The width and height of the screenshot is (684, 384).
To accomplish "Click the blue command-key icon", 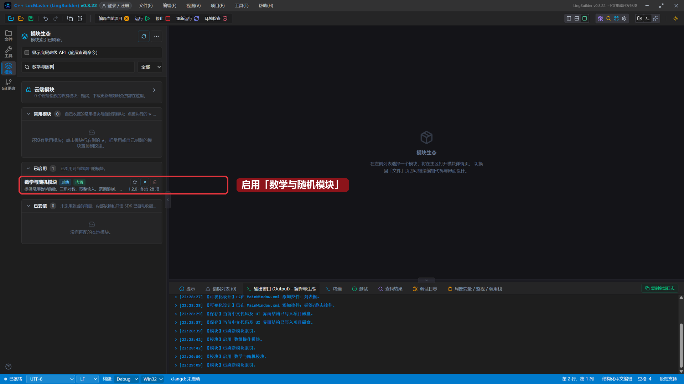I will pos(616,18).
